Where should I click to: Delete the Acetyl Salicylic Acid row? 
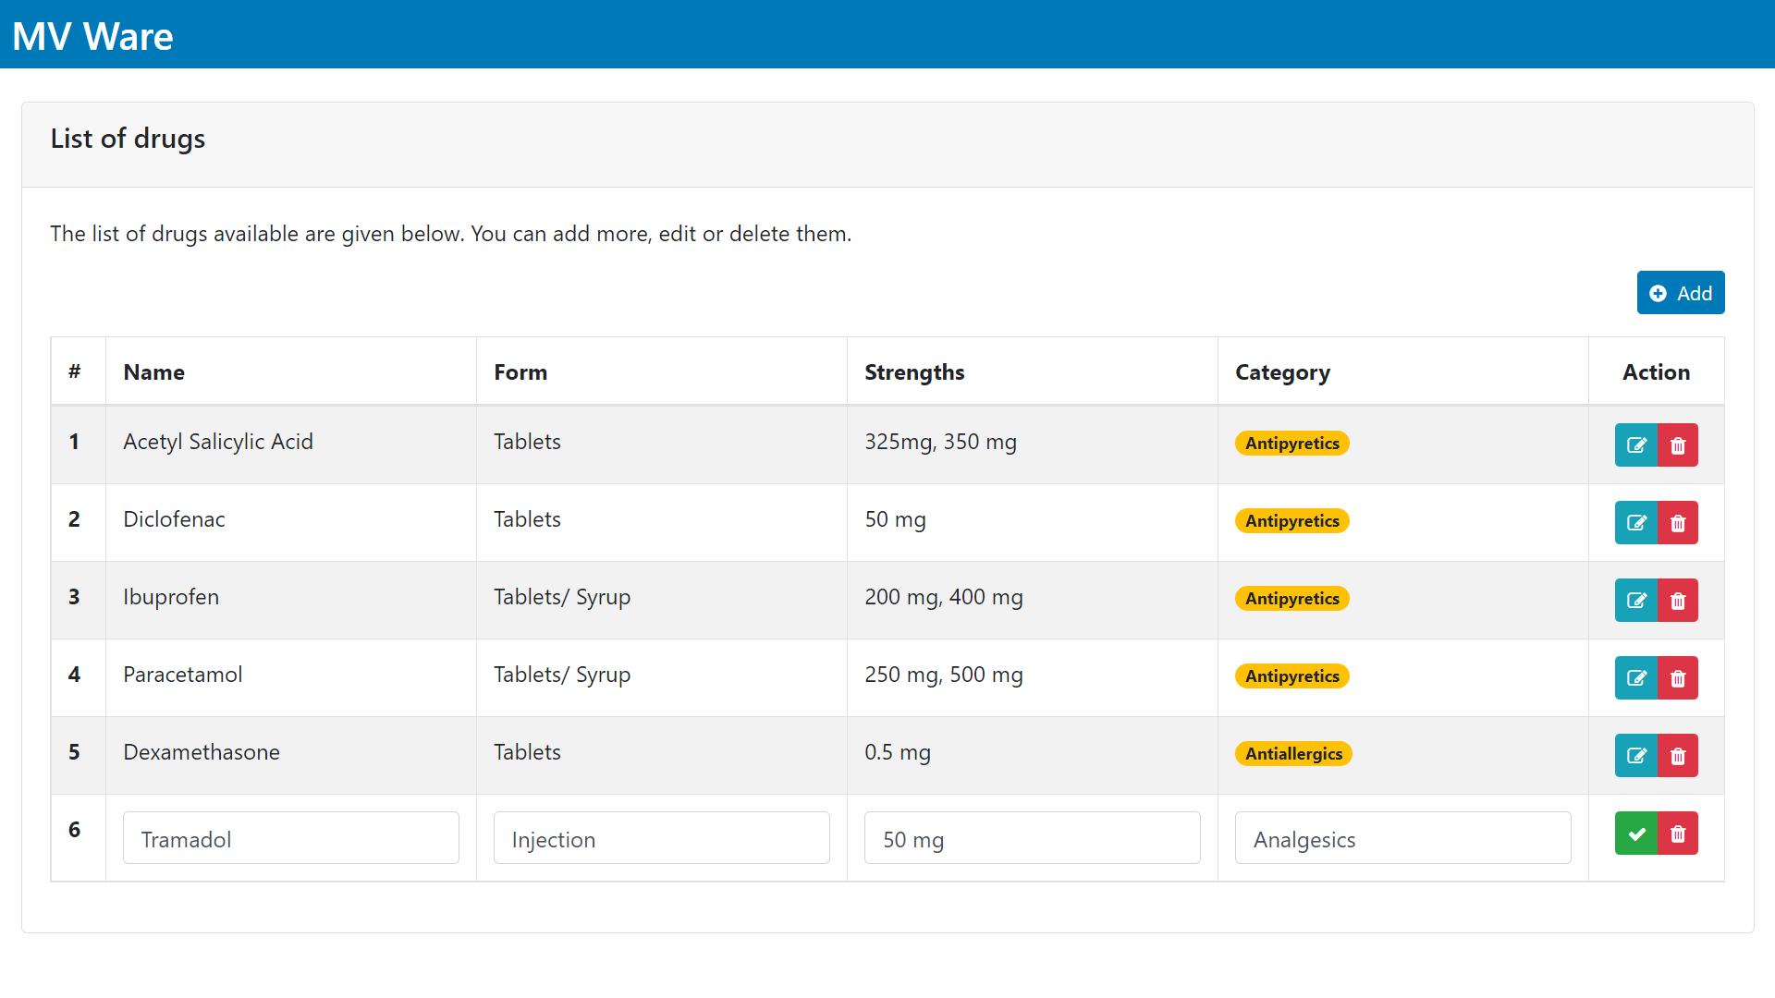(1678, 444)
